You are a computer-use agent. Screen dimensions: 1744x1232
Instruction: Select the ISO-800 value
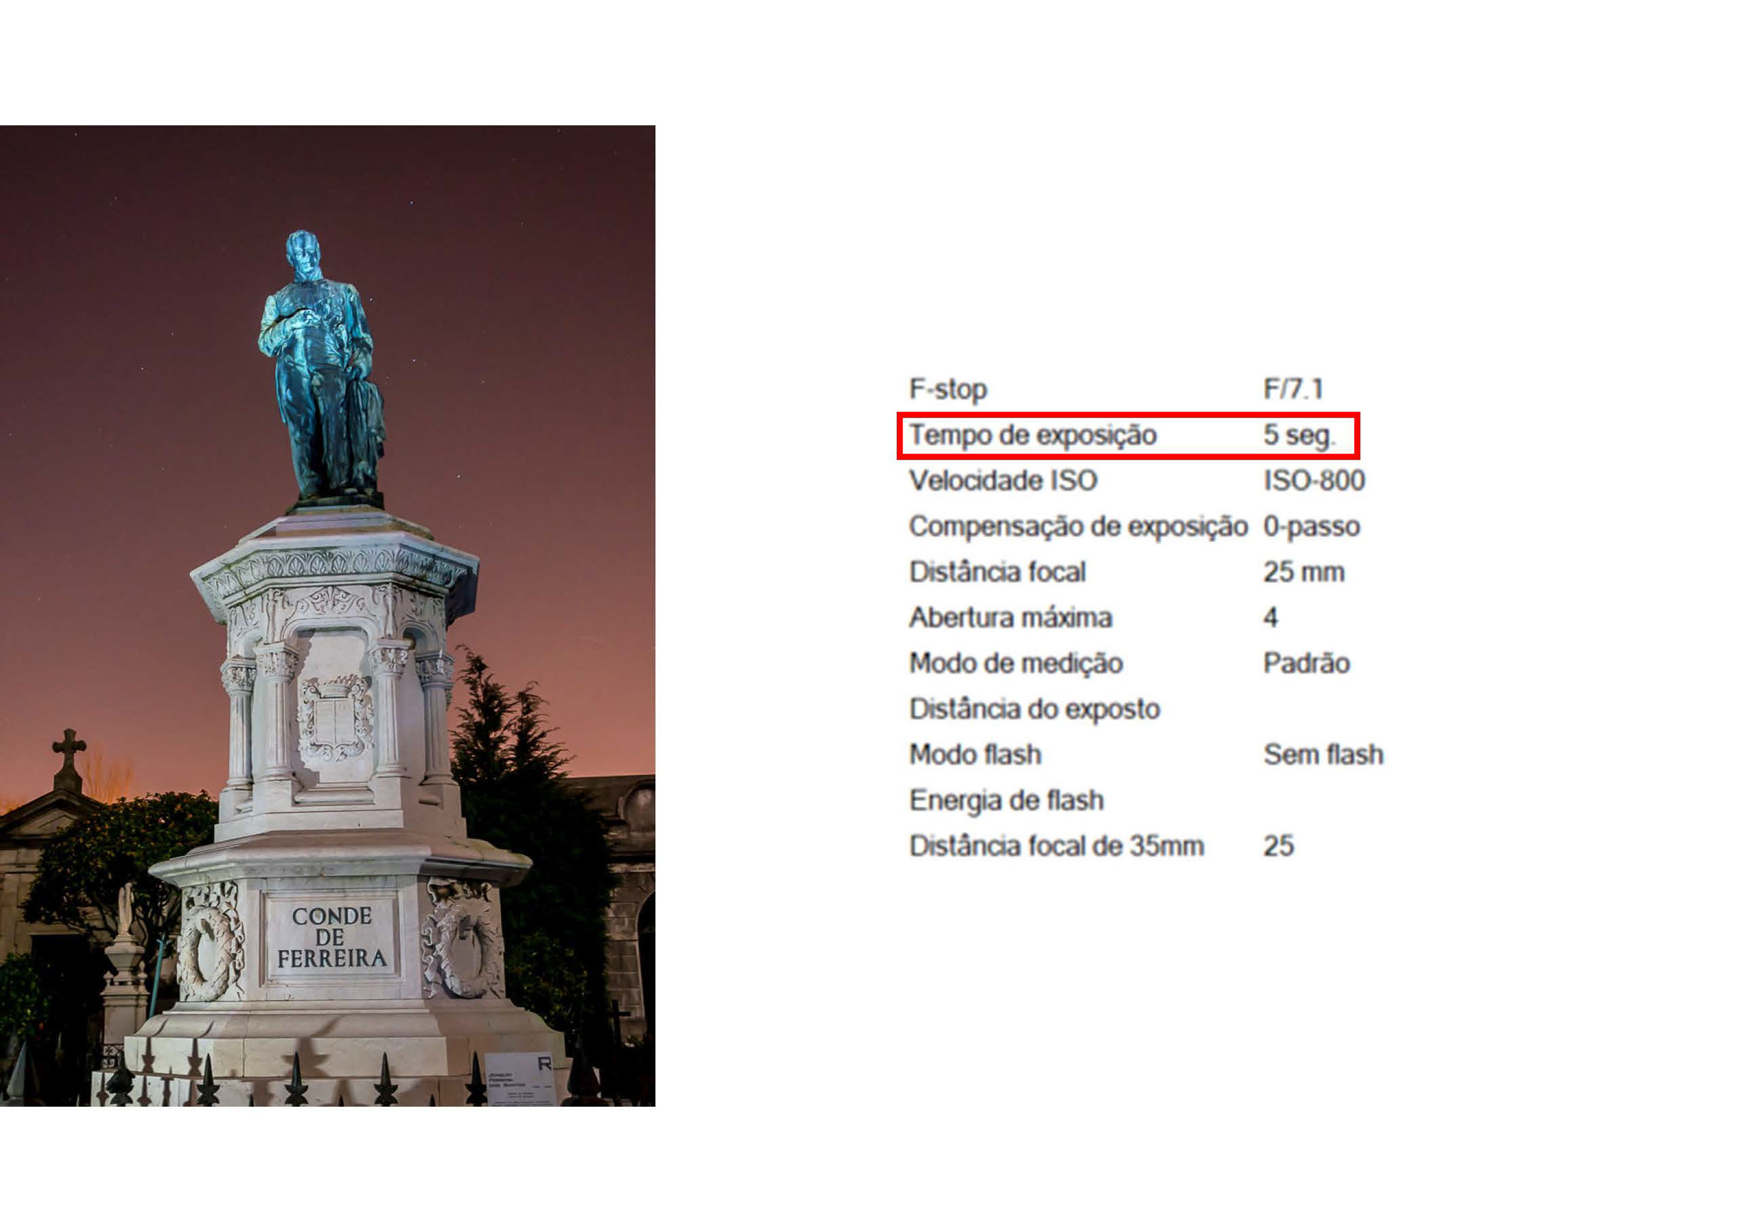coord(1314,481)
